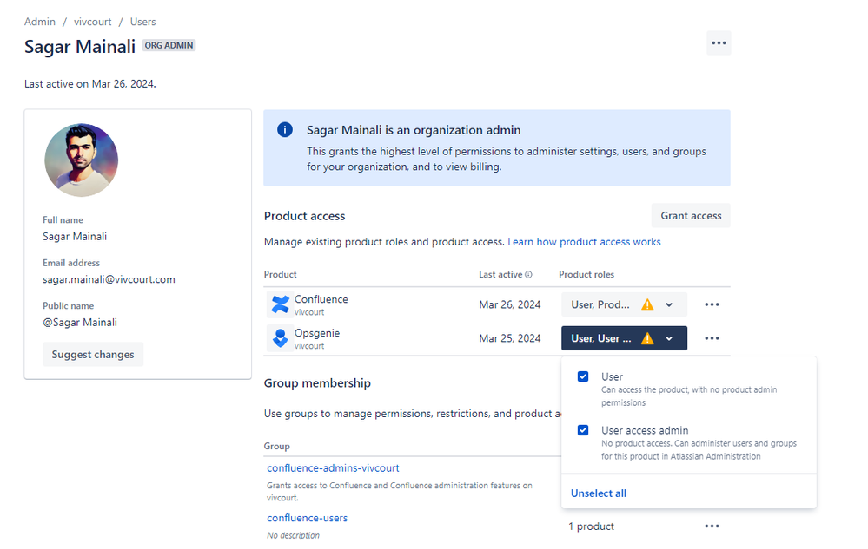Collapse the Opsgenie product roles dropdown
This screenshot has width=868, height=549.
[624, 338]
